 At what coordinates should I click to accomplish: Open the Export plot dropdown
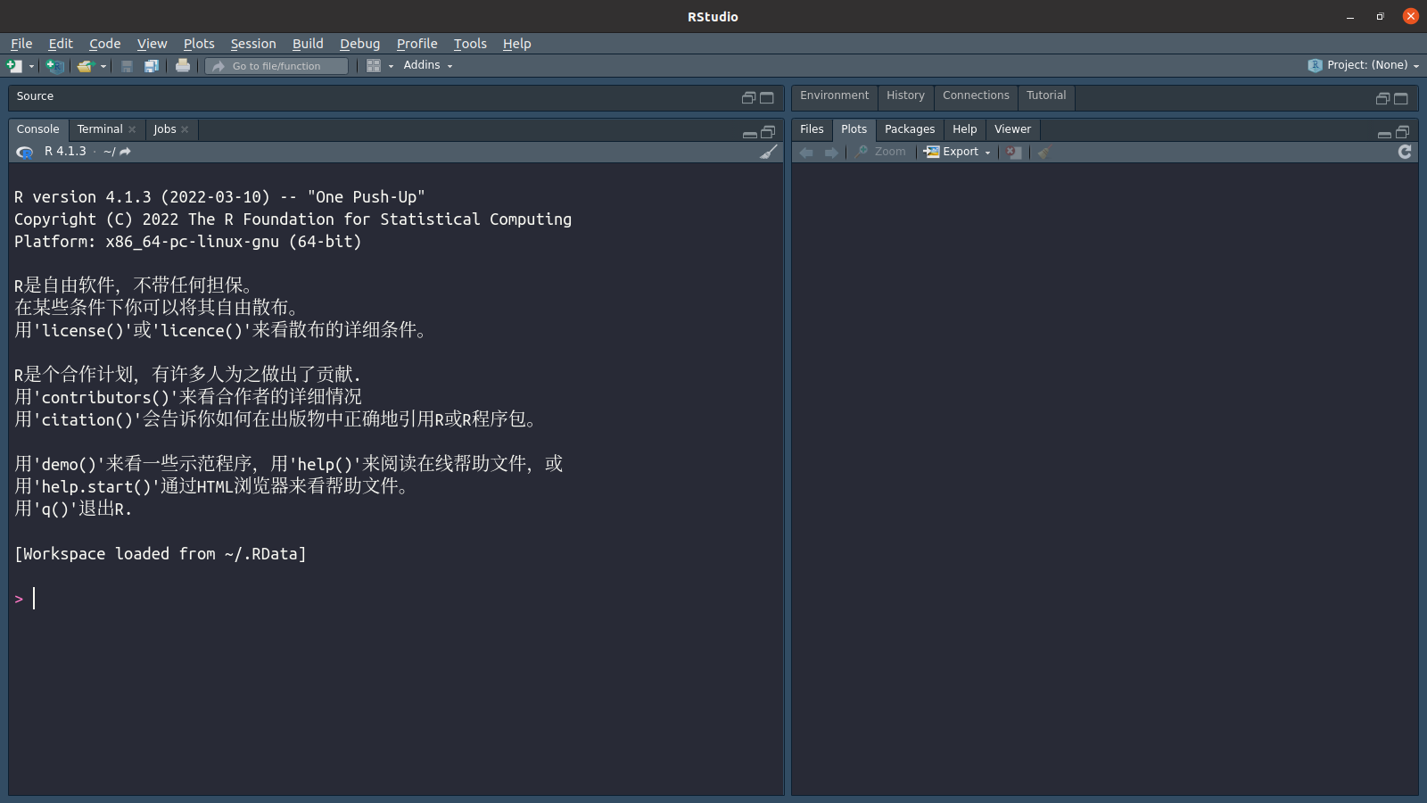pyautogui.click(x=957, y=152)
